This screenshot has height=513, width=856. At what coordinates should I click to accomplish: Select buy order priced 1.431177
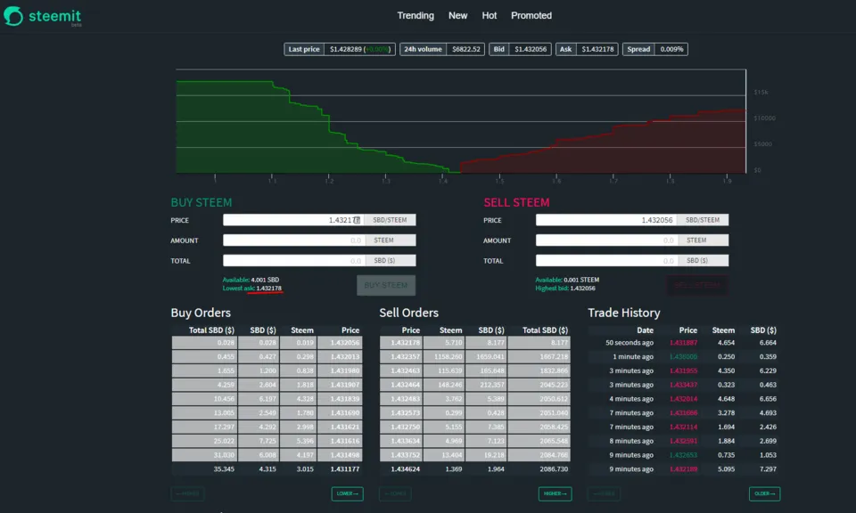tap(267, 468)
